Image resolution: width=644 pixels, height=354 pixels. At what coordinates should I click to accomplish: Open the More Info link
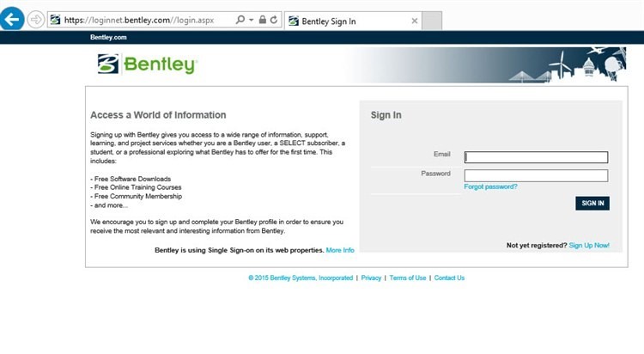[340, 250]
